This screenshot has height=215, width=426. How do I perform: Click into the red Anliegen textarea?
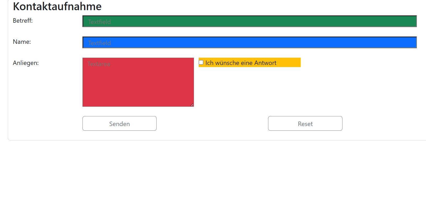138,82
